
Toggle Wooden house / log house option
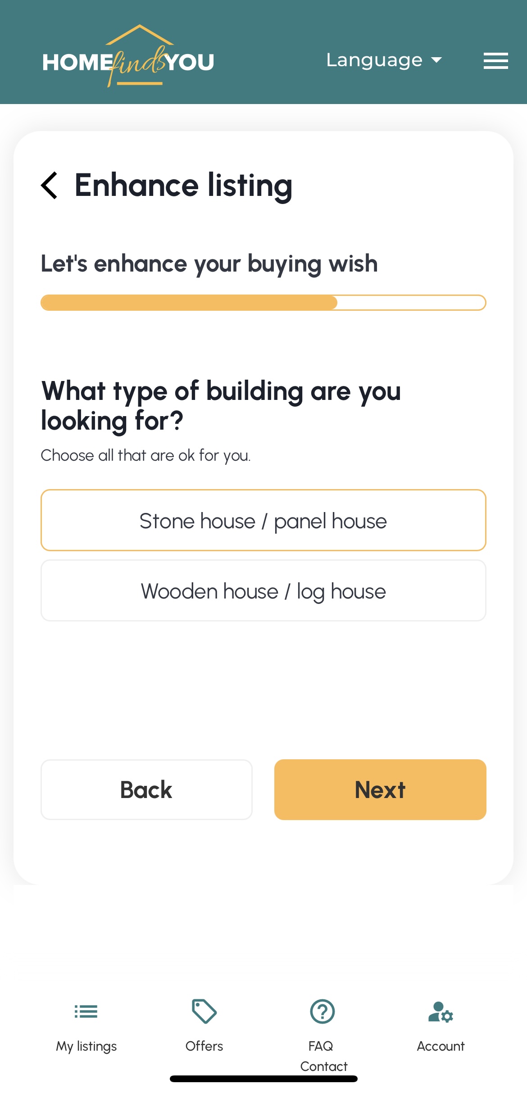[x=263, y=590]
